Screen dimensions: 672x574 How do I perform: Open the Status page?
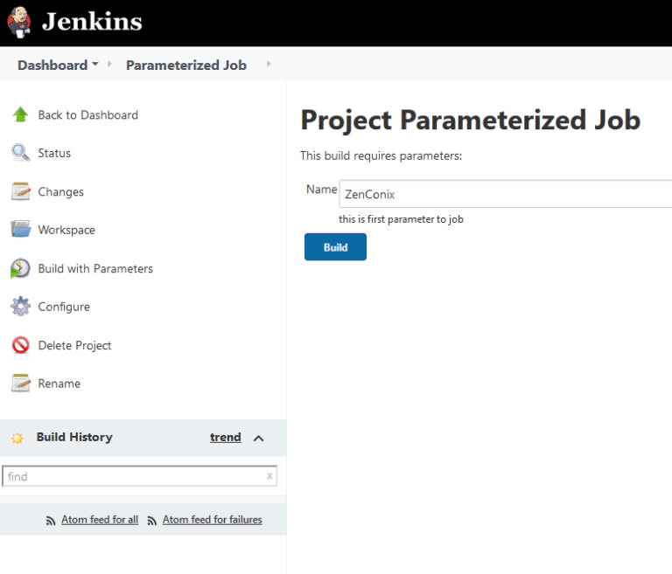tap(54, 153)
